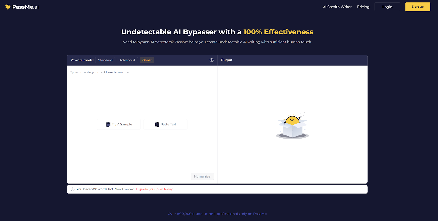The image size is (438, 221).
Task: Click the PassMe.ai brand name text
Action: coord(25,7)
